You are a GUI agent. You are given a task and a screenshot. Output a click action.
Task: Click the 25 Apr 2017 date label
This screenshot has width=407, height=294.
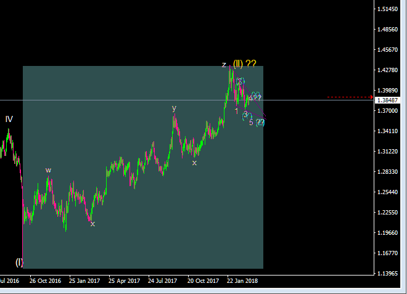[124, 280]
